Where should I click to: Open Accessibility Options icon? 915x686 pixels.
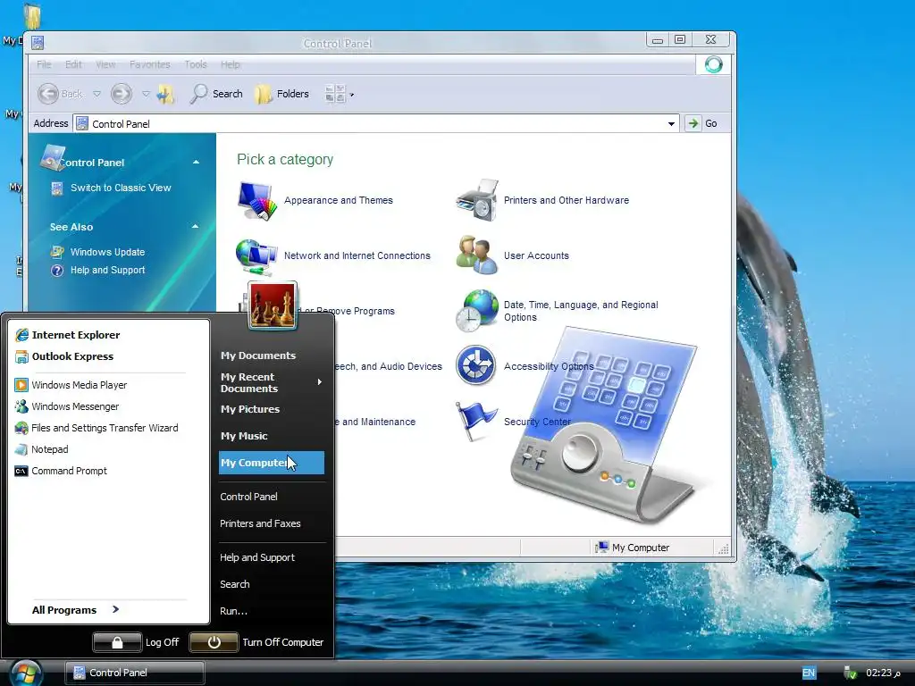(x=476, y=365)
